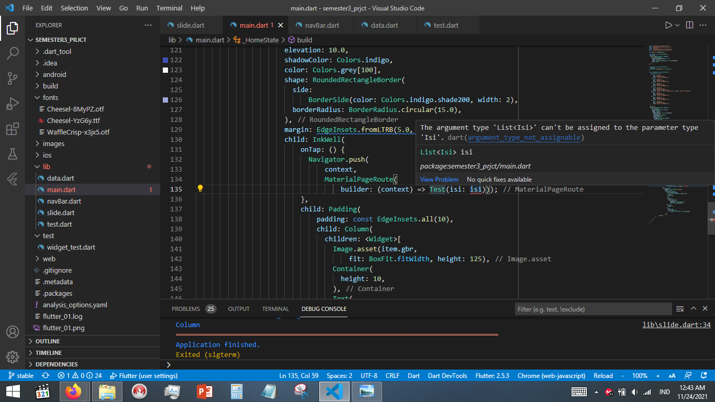Open lib\slide.dart:34 link in debug console
This screenshot has height=402, width=715.
pos(676,325)
